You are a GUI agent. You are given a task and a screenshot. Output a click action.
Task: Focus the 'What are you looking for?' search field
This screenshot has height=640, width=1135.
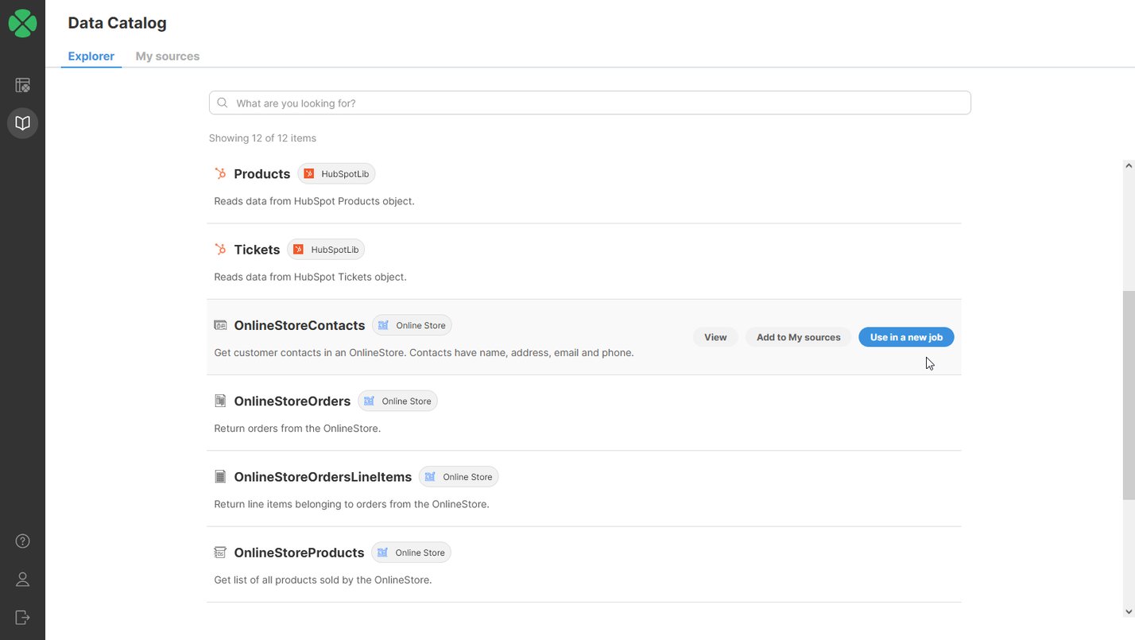590,103
